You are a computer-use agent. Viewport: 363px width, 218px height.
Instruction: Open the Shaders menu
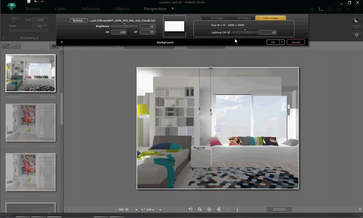pos(33,9)
